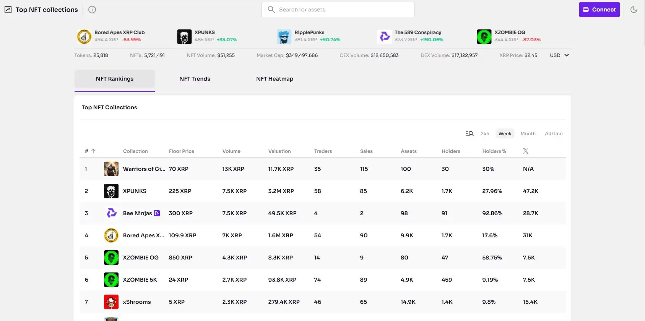Viewport: 645px width, 321px height.
Task: Open the XPUNKS avatar in the table
Action: click(111, 191)
